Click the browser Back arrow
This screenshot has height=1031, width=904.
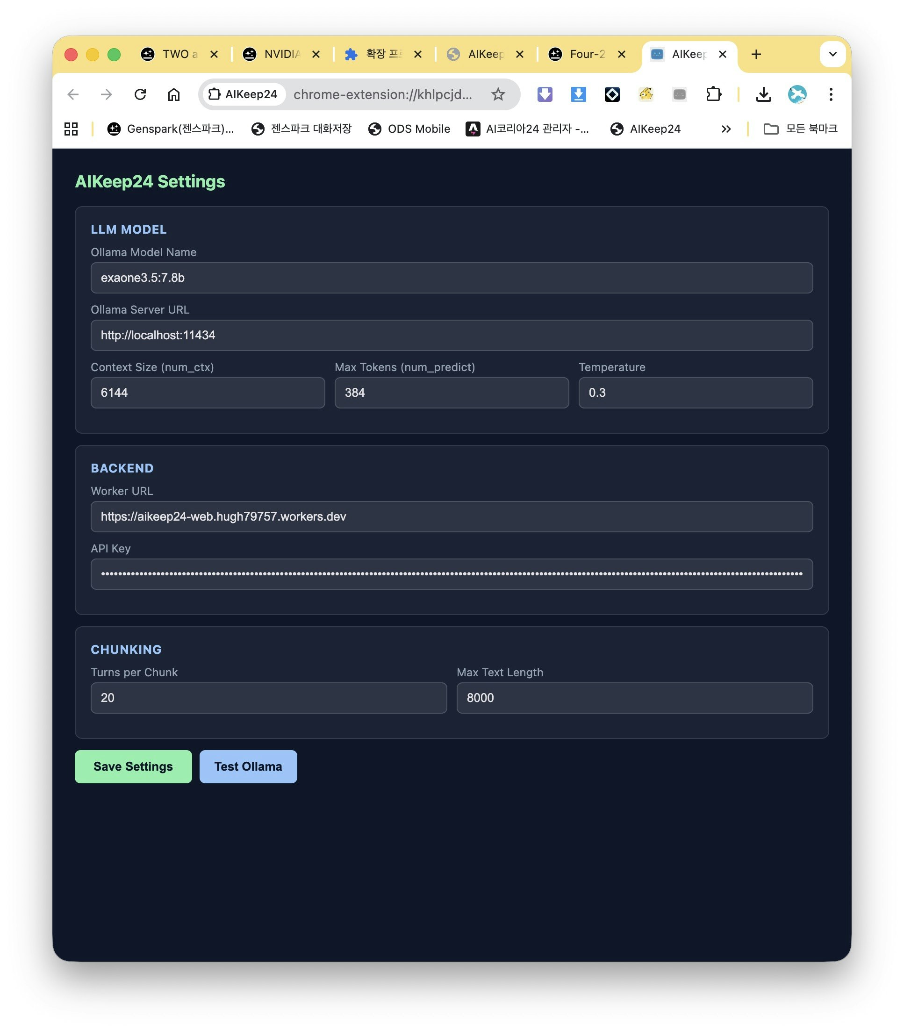[73, 94]
